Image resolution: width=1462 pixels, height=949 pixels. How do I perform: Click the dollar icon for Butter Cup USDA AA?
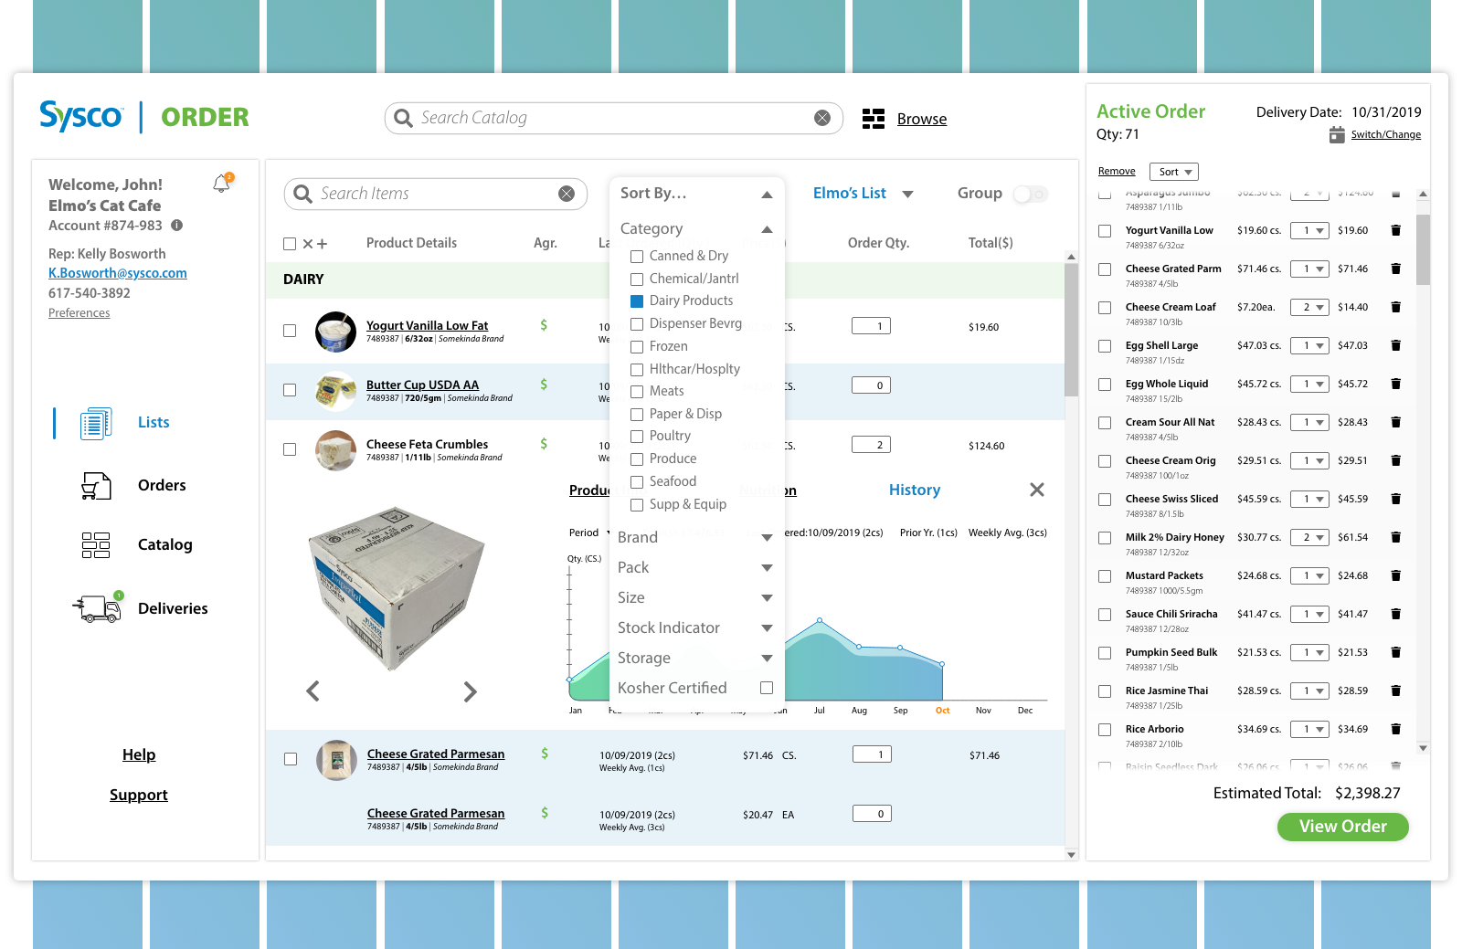point(544,385)
